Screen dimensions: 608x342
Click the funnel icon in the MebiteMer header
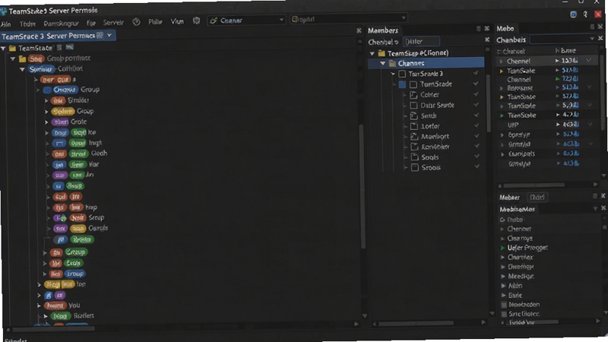coord(595,208)
